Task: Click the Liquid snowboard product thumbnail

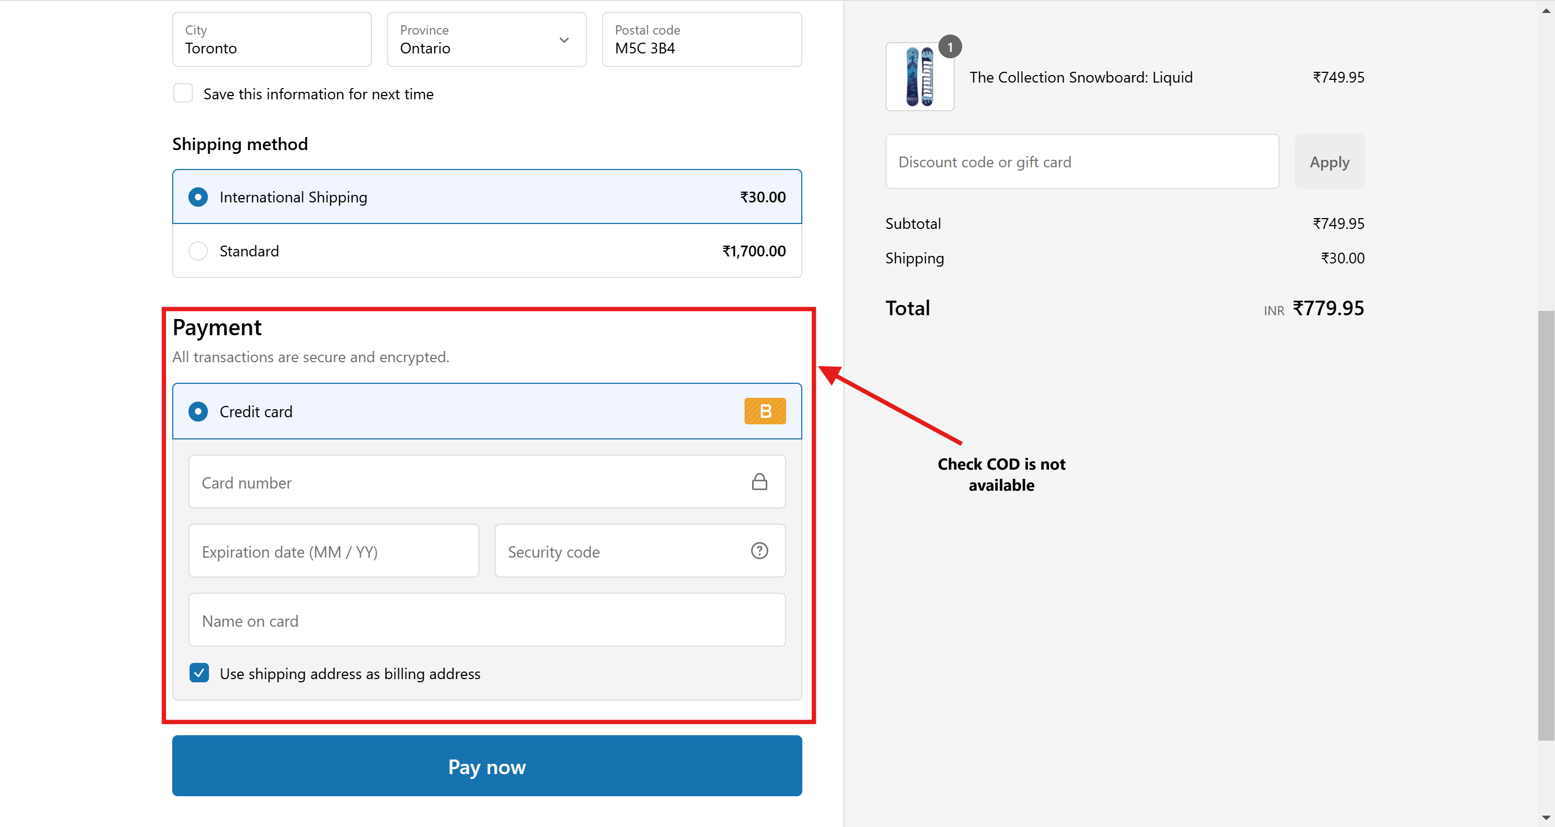Action: (919, 77)
